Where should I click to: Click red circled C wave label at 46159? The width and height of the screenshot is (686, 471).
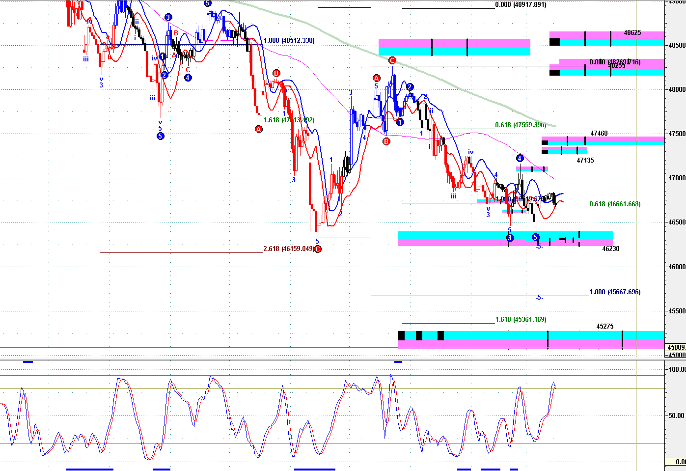tap(318, 249)
